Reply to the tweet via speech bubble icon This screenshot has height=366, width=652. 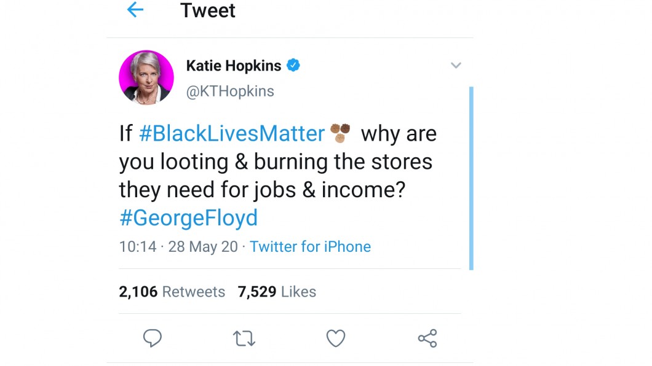coord(152,338)
